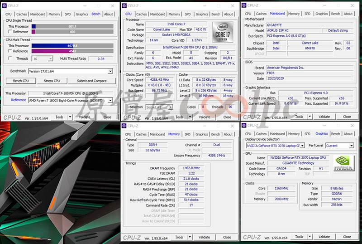
Task: Click the CPU-Z title icon in the Memory window
Action: (125, 126)
